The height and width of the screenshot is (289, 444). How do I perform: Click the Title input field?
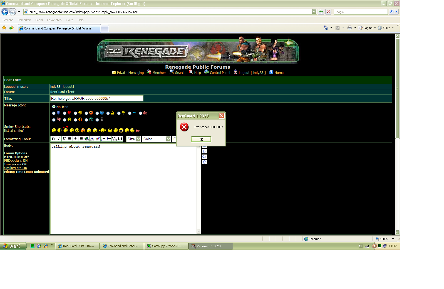(96, 98)
